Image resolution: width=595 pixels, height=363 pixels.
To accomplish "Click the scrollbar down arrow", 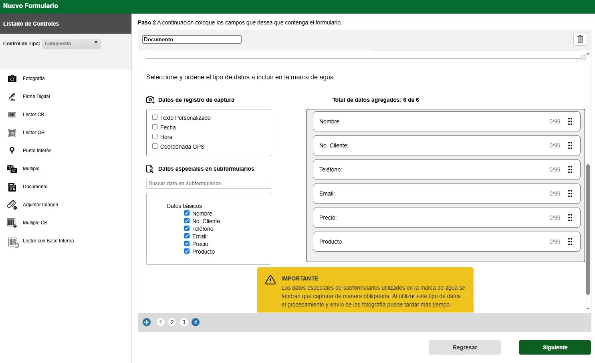I will click(588, 309).
